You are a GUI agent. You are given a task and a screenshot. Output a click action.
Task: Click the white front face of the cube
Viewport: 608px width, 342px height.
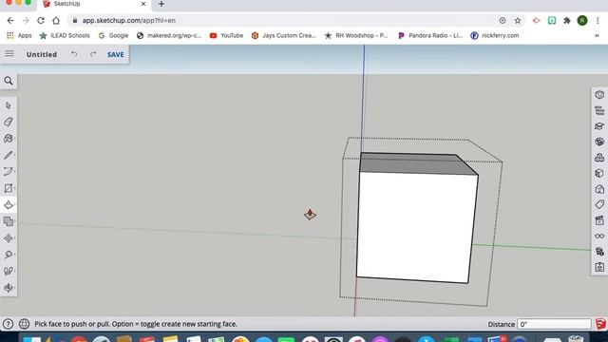pos(417,227)
